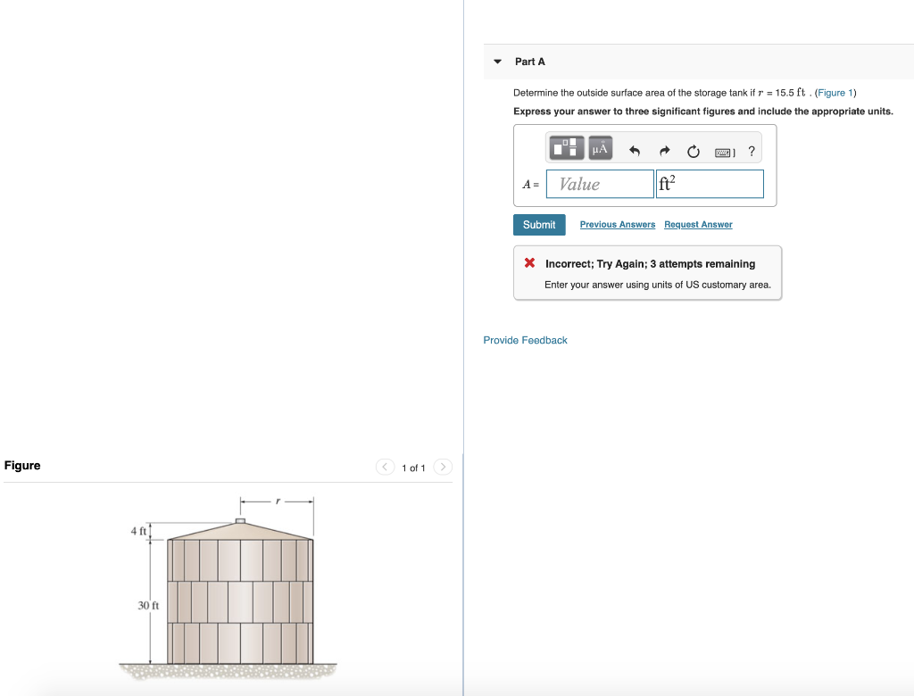Click the undo arrow in the answer toolbar
Image resolution: width=914 pixels, height=696 pixels.
635,150
